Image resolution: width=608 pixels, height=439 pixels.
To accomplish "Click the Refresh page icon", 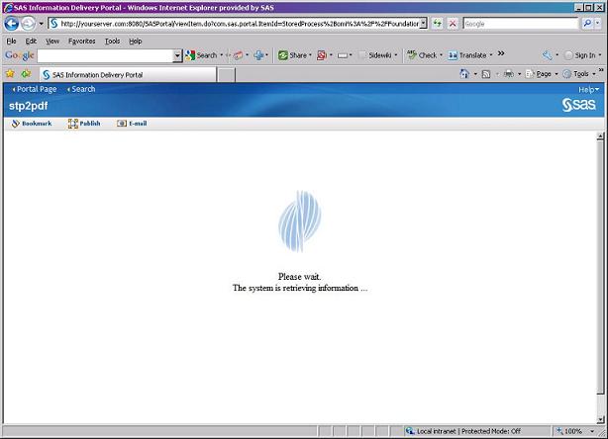I will click(x=438, y=24).
